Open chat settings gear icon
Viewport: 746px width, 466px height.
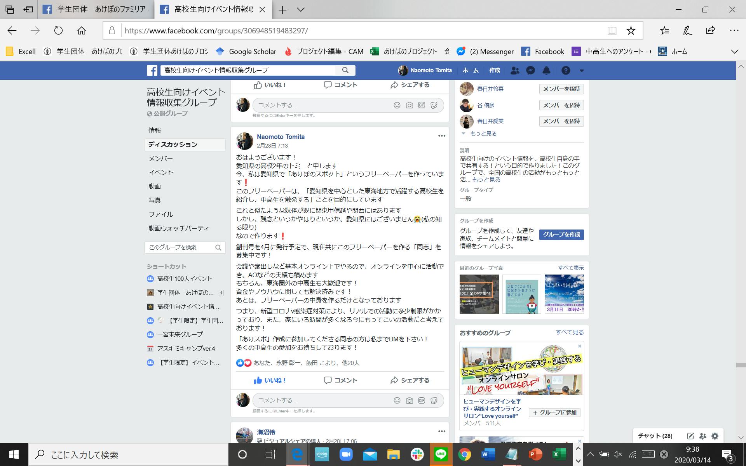(715, 436)
